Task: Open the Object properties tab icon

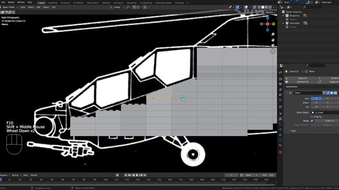Action: pos(280,113)
